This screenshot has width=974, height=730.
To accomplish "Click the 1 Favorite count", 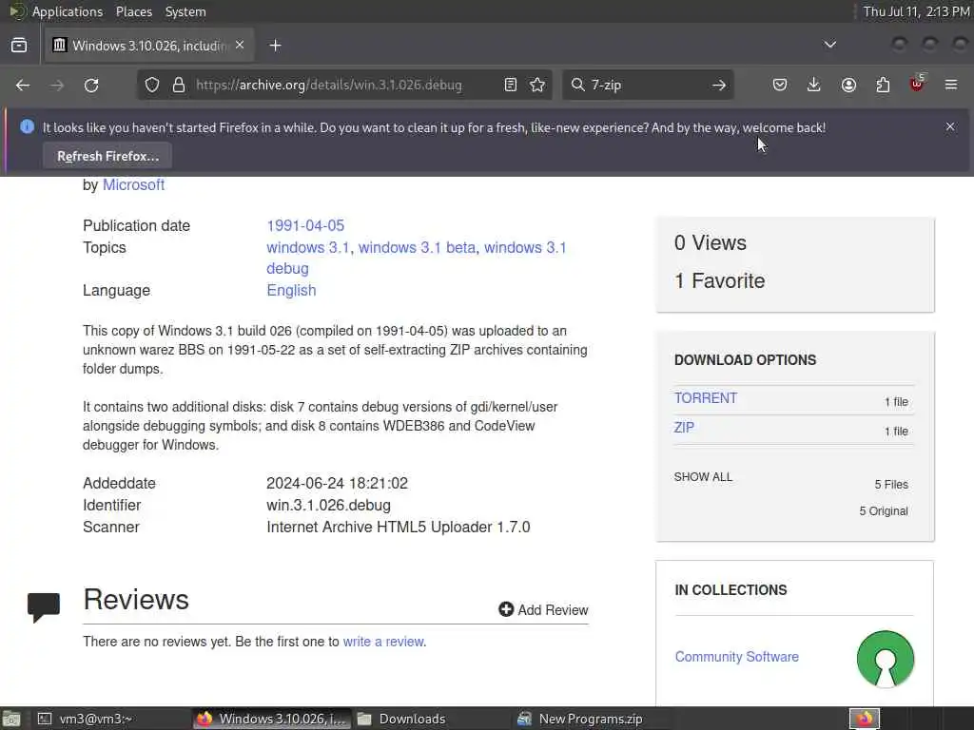I will (x=719, y=280).
